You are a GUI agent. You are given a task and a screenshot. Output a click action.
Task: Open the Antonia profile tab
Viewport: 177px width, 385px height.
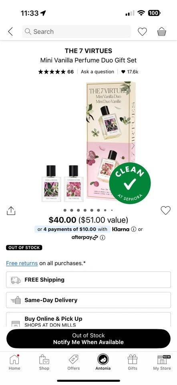103,363
